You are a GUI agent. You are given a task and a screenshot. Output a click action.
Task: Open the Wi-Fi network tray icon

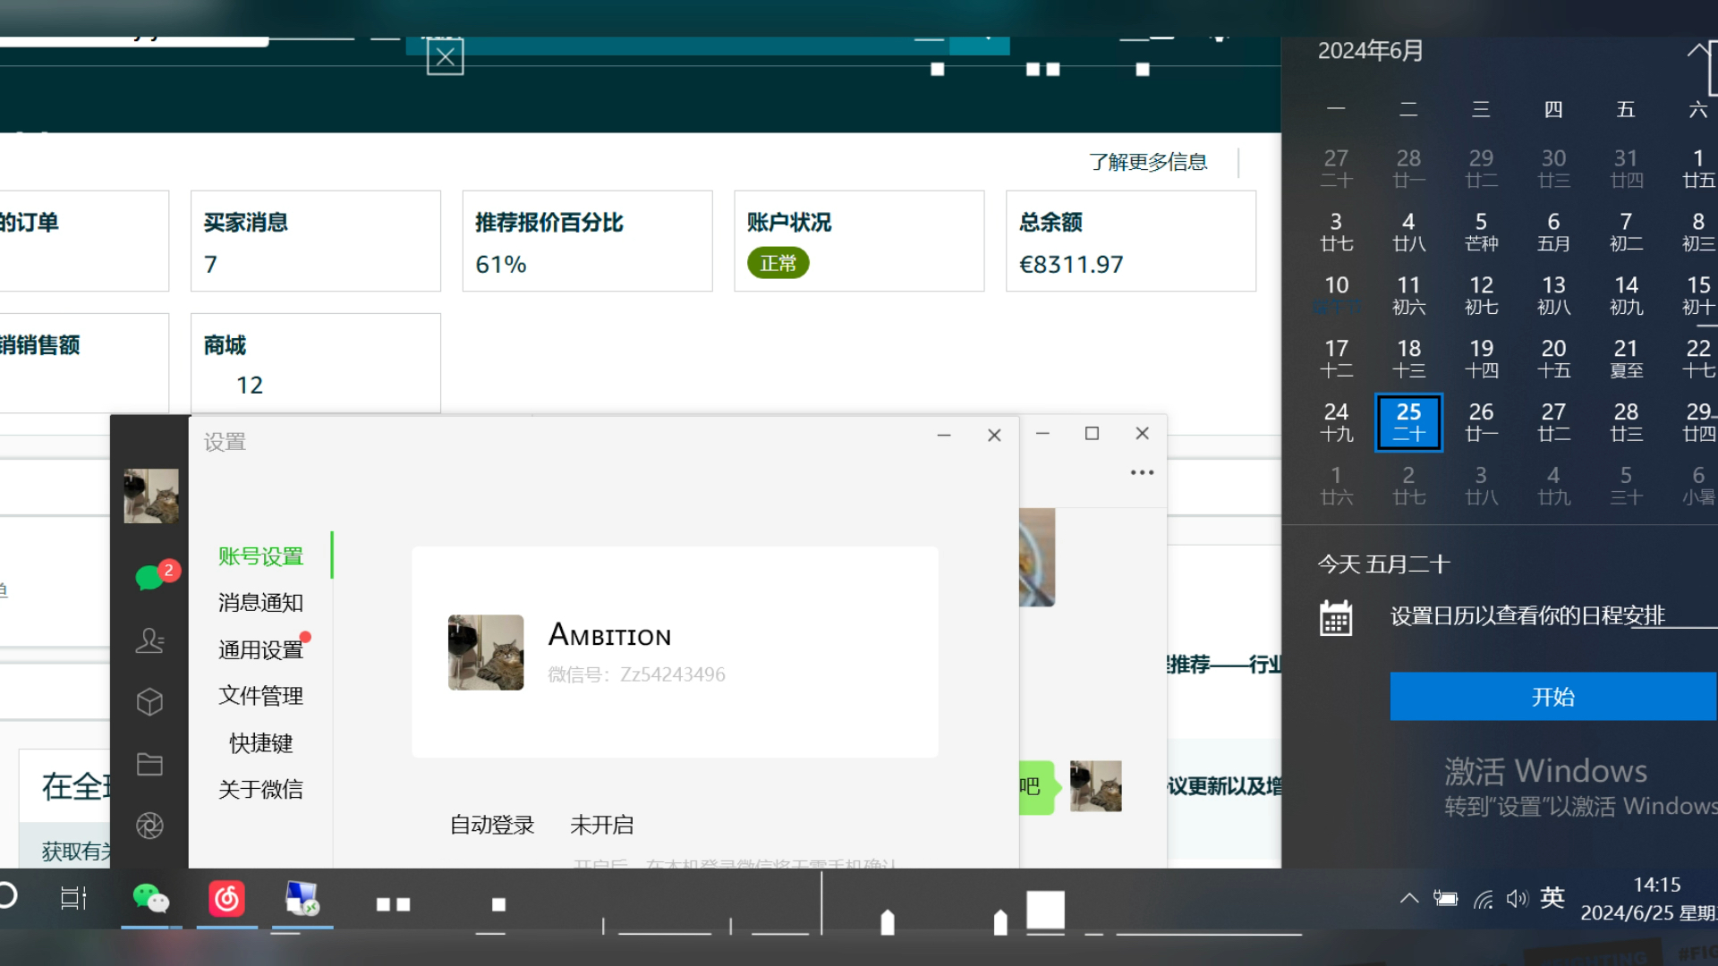point(1484,898)
